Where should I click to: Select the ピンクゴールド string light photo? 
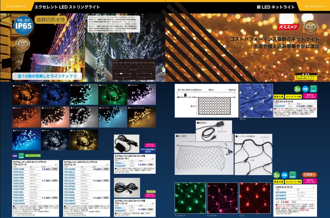[x=55, y=117]
